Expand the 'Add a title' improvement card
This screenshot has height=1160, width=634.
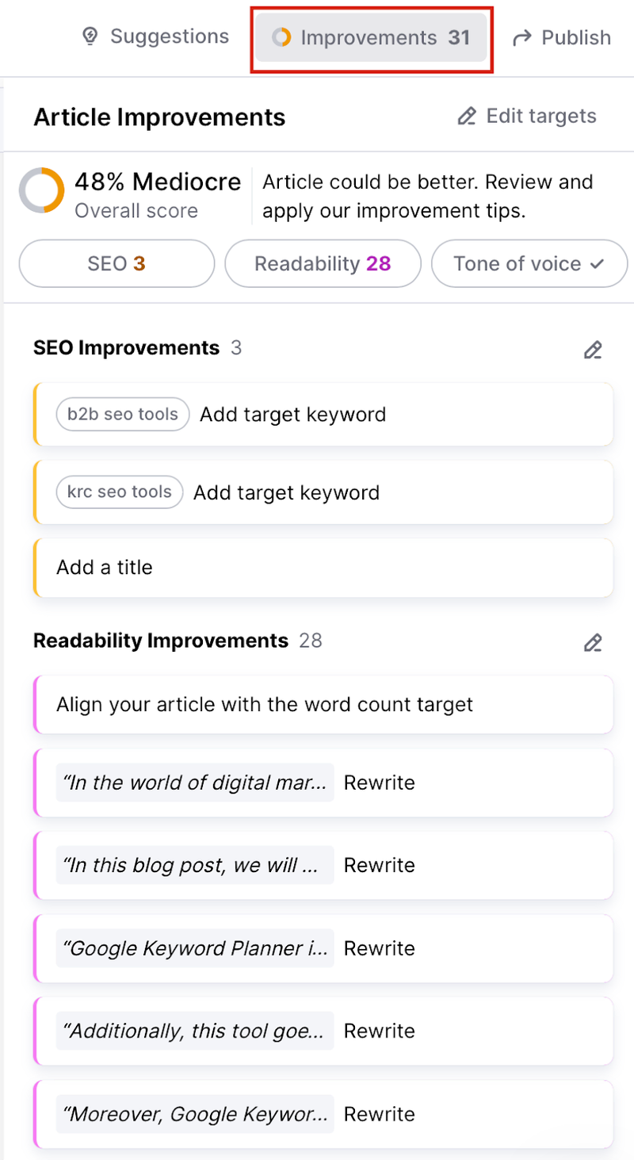click(x=323, y=568)
